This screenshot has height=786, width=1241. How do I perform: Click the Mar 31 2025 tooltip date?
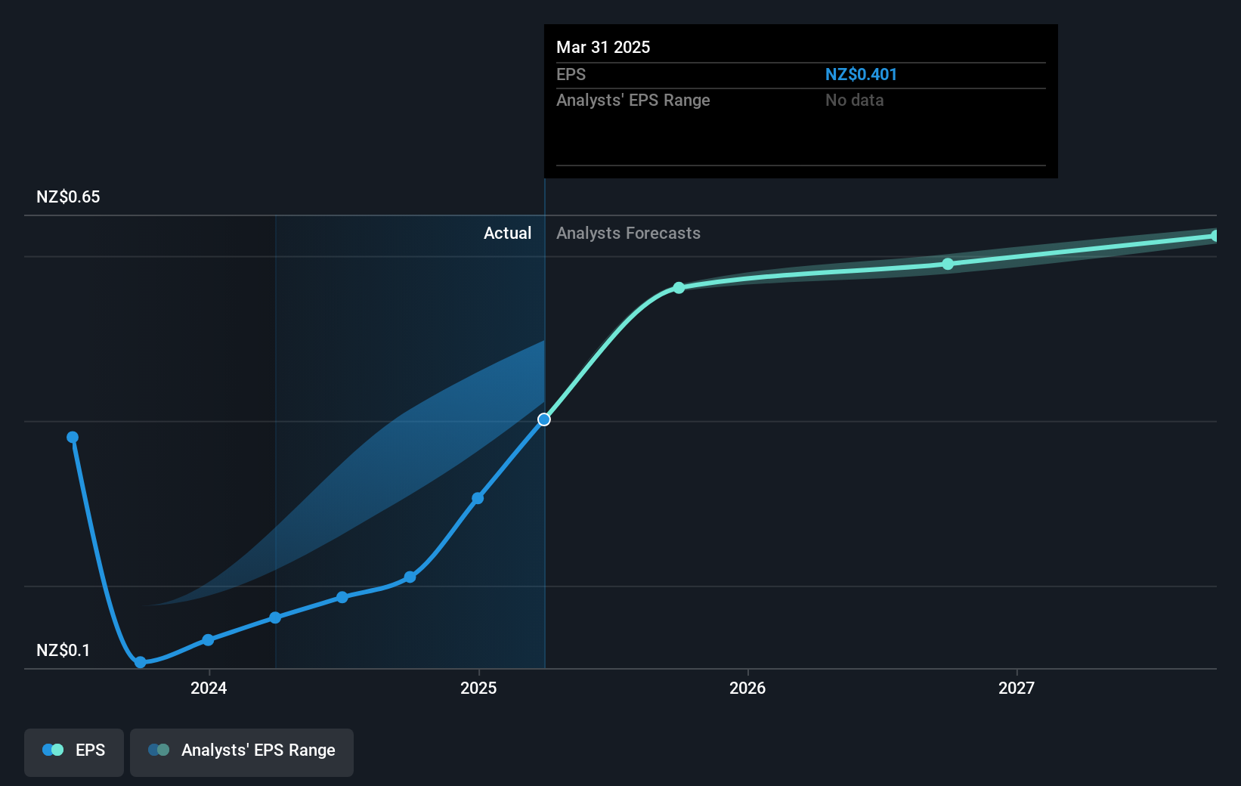603,47
